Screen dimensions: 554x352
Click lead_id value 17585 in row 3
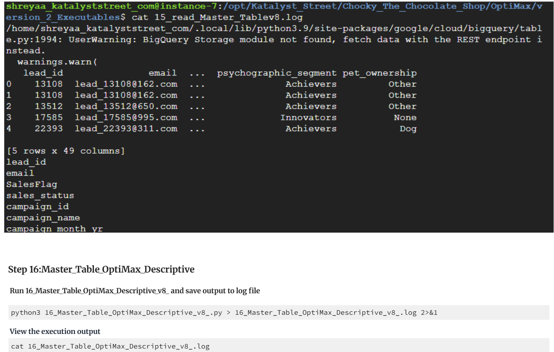49,117
